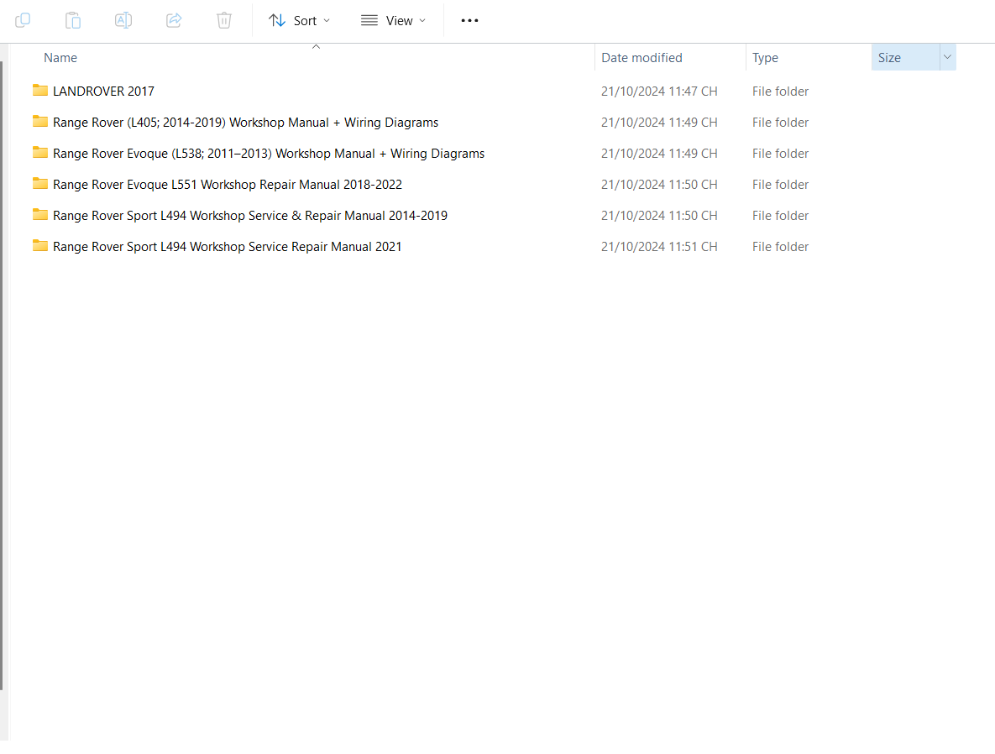Sort by the Type column header
The width and height of the screenshot is (995, 754).
click(765, 57)
